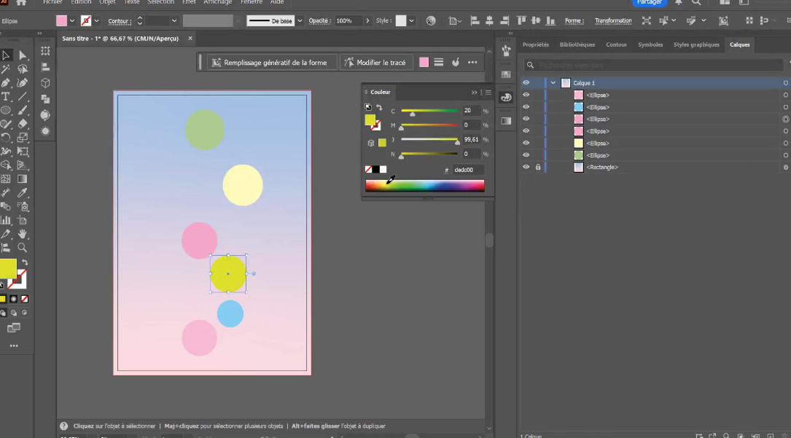The image size is (791, 438).
Task: Open the Style swatch dropdown
Action: 411,20
